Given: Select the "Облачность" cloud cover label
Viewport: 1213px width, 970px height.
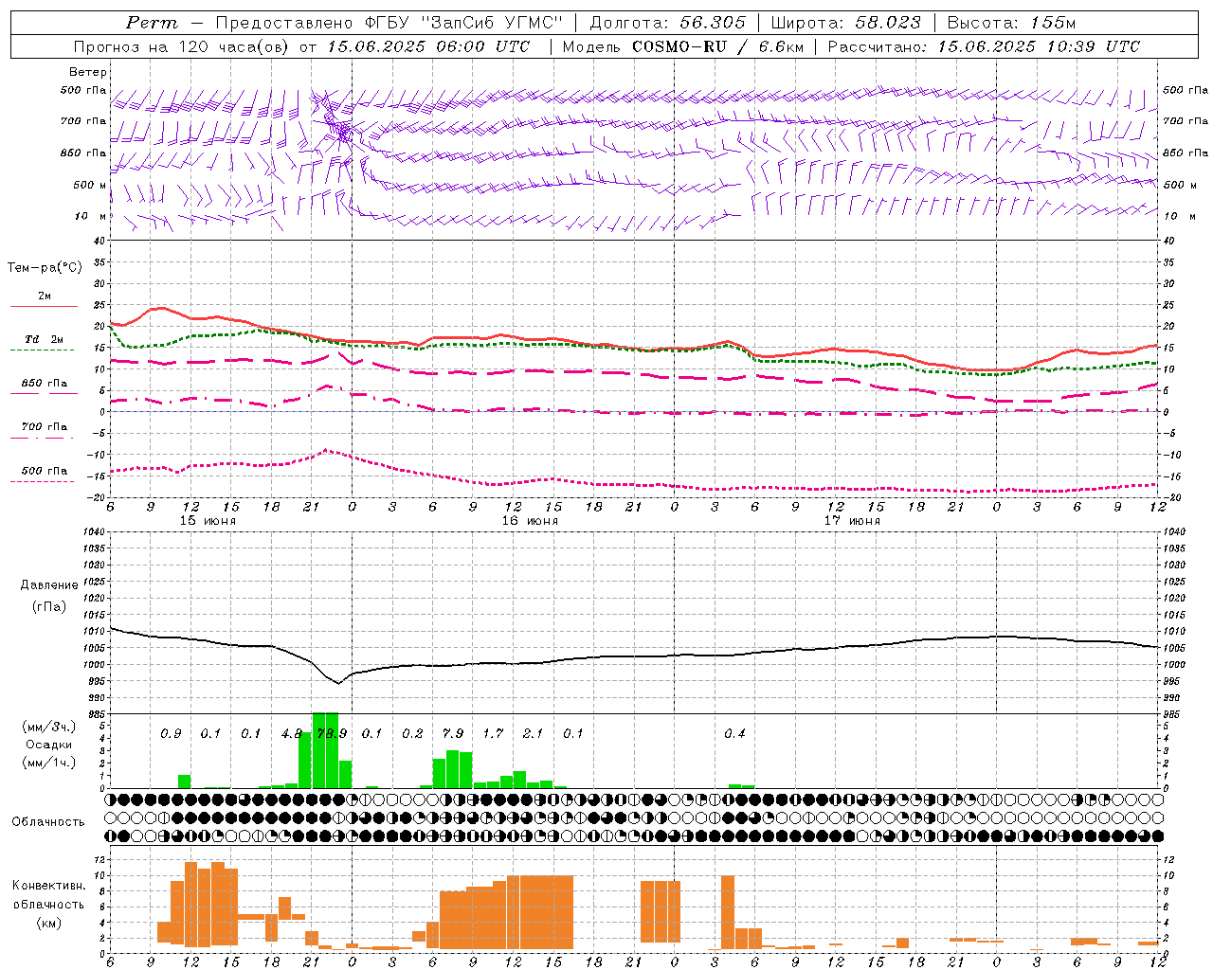Looking at the screenshot, I should pyautogui.click(x=48, y=822).
